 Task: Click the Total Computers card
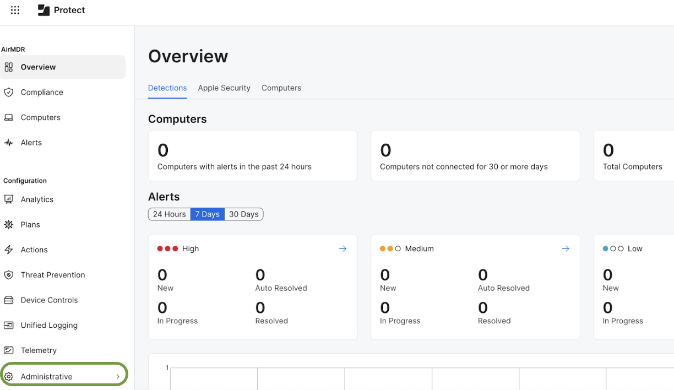634,155
